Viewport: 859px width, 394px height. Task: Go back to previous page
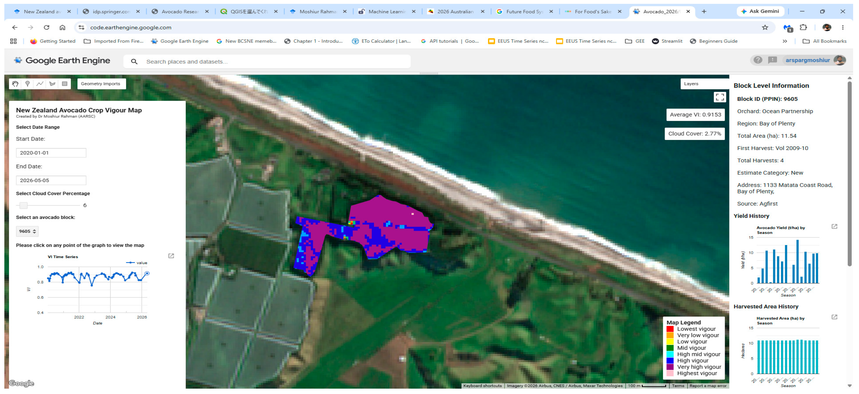pyautogui.click(x=15, y=27)
